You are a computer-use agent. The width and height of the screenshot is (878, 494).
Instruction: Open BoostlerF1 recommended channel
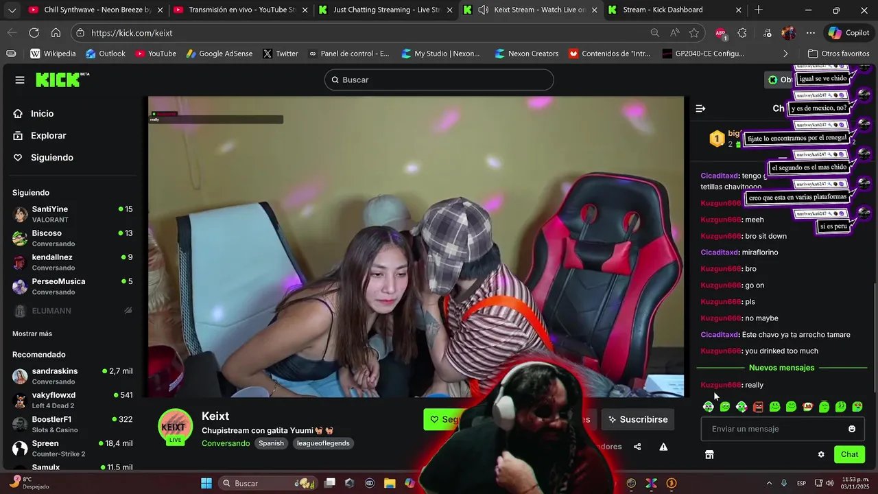(x=72, y=424)
